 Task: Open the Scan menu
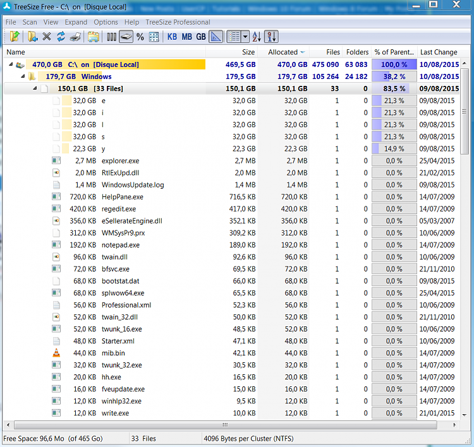point(30,22)
